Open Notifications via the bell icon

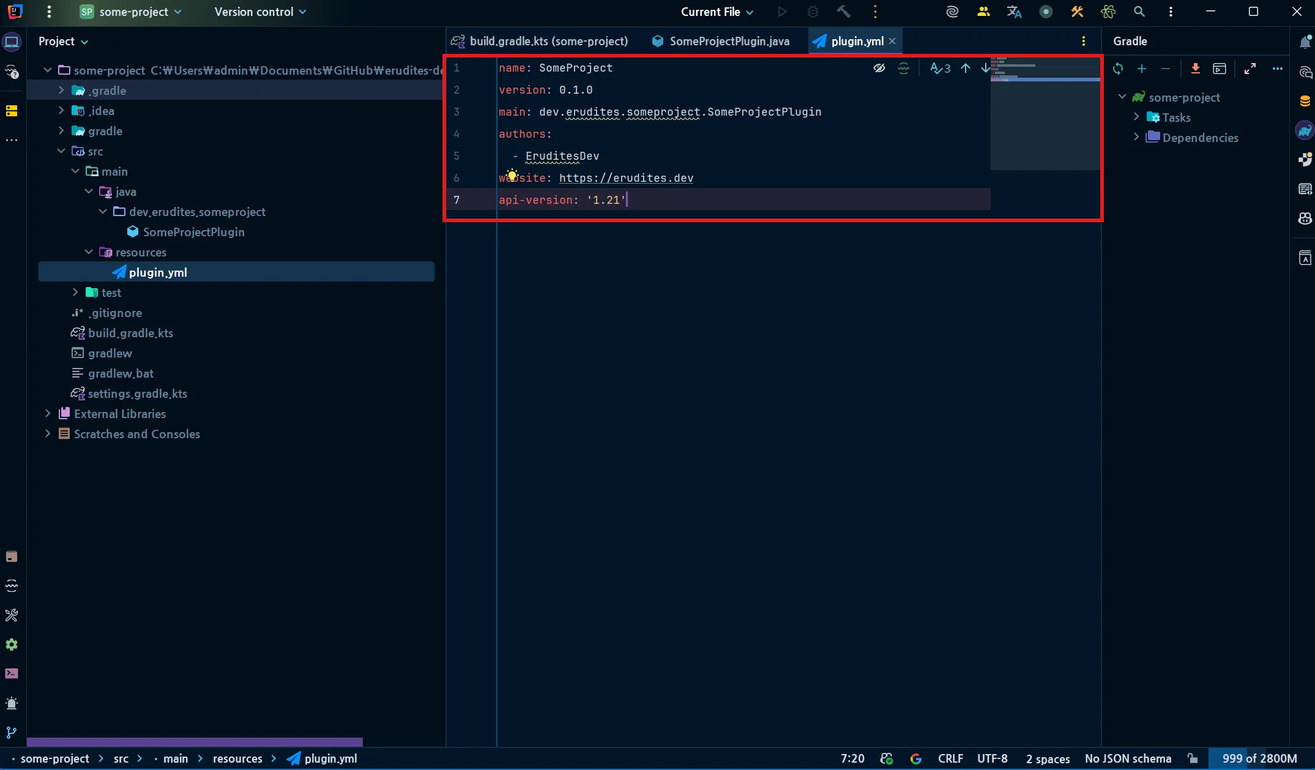click(1305, 41)
